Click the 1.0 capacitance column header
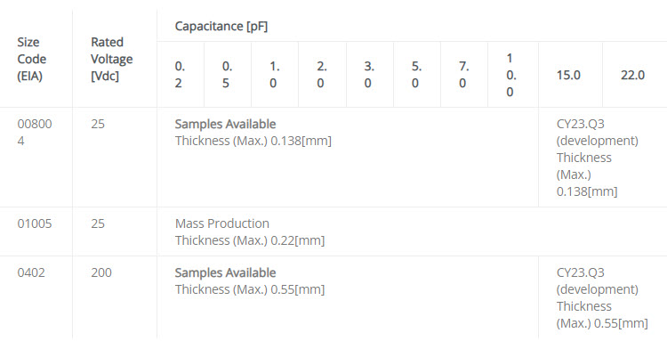Screen dimensions: 667x341 [275, 75]
